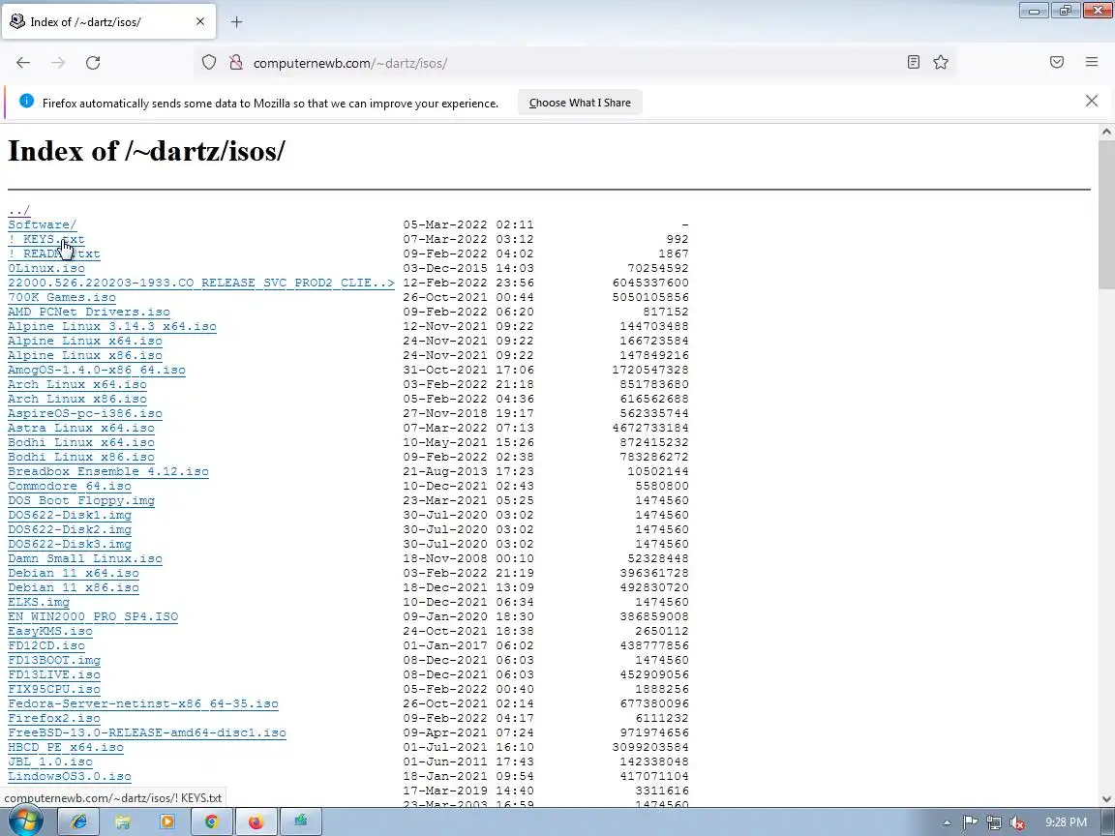This screenshot has width=1115, height=836.
Task: Click the page scrollbar down arrow
Action: click(x=1106, y=799)
